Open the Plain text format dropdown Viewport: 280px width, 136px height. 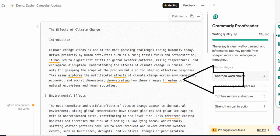coord(179,16)
